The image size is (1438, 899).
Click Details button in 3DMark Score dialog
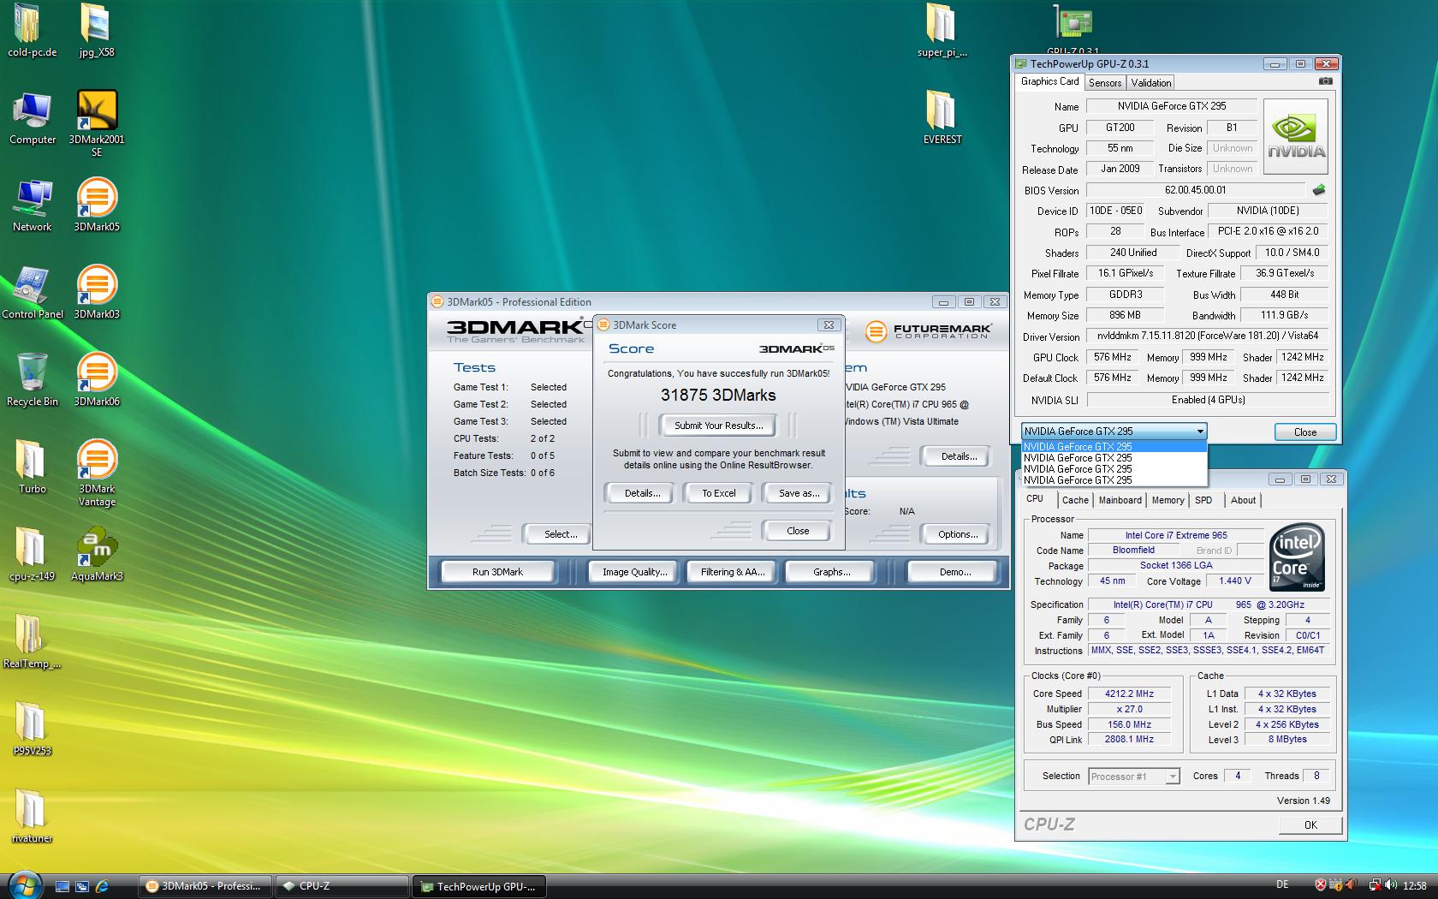pyautogui.click(x=642, y=493)
